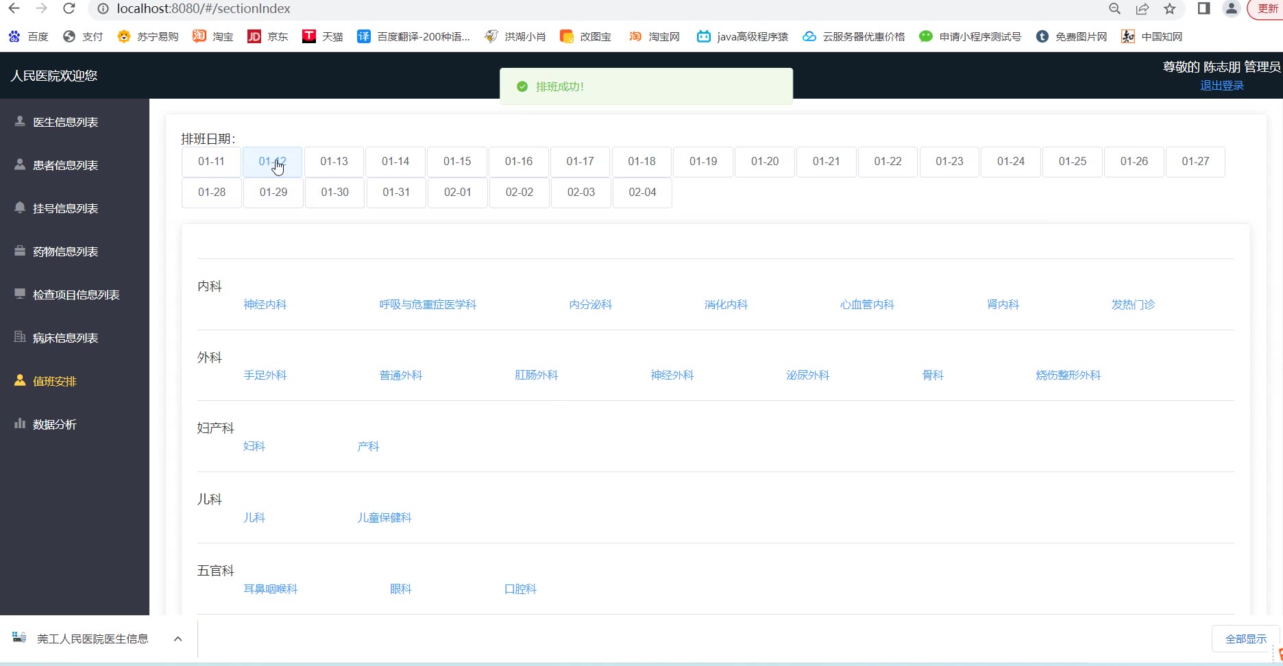
Task: Click the bar chart data analysis icon
Action: tap(20, 423)
